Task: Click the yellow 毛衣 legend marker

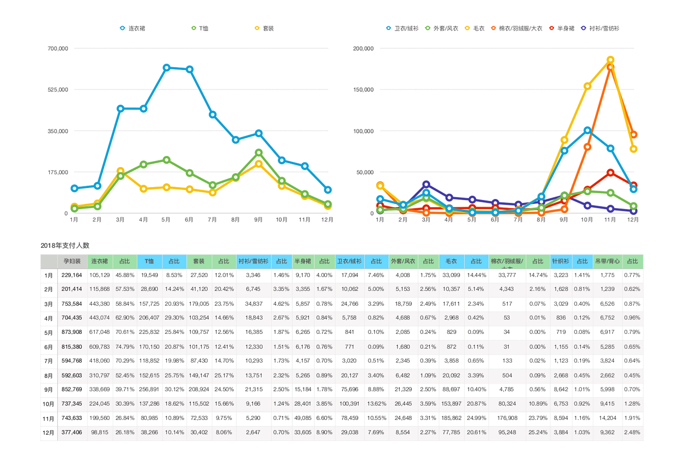Action: pyautogui.click(x=467, y=28)
